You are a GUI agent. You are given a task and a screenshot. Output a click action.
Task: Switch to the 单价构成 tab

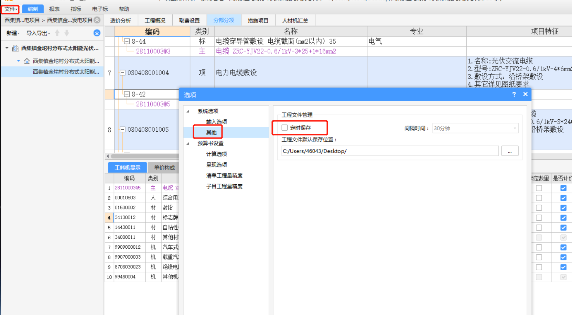coord(164,167)
